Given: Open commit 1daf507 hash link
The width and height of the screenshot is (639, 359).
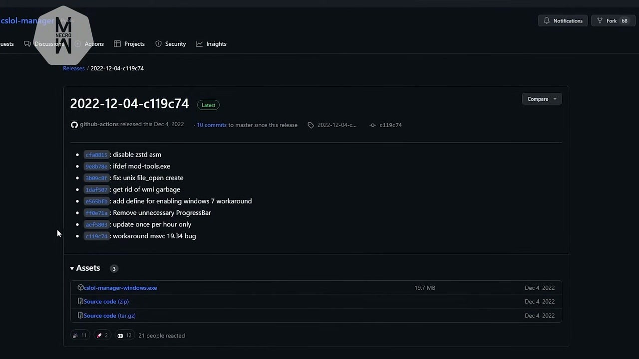Looking at the screenshot, I should (96, 190).
